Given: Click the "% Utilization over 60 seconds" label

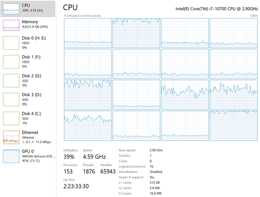Looking at the screenshot, I should point(82,16).
